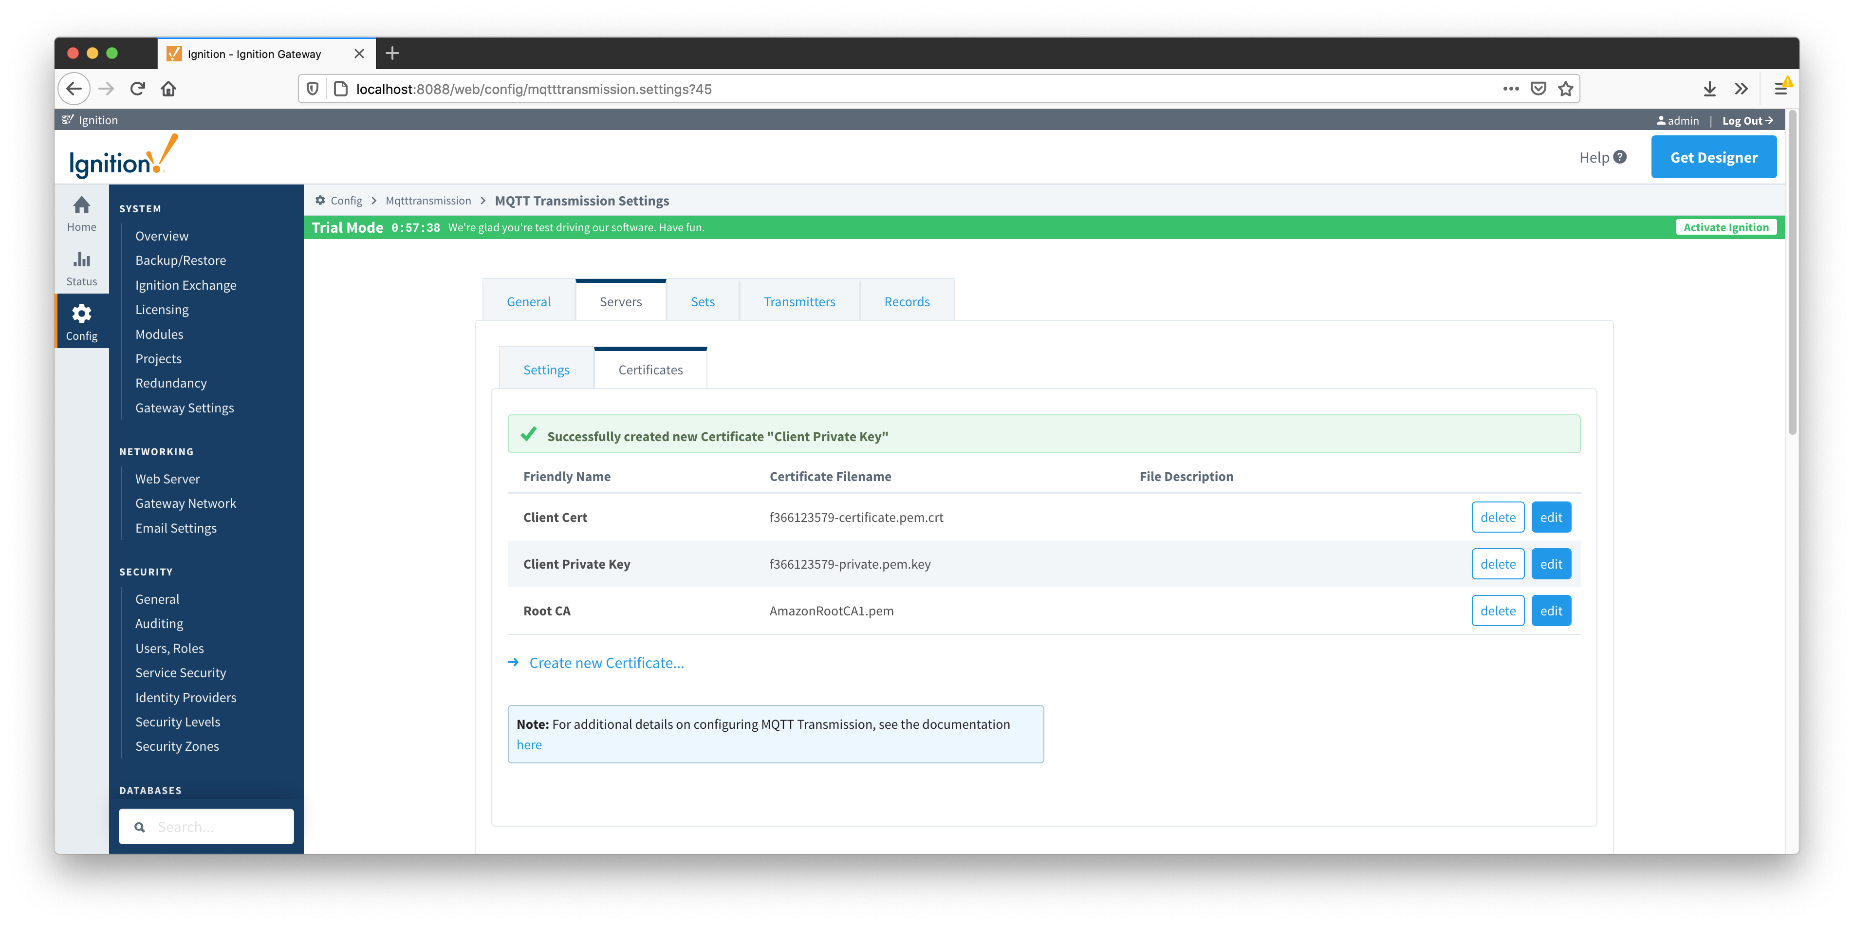
Task: Click the Ignition logo
Action: (123, 156)
